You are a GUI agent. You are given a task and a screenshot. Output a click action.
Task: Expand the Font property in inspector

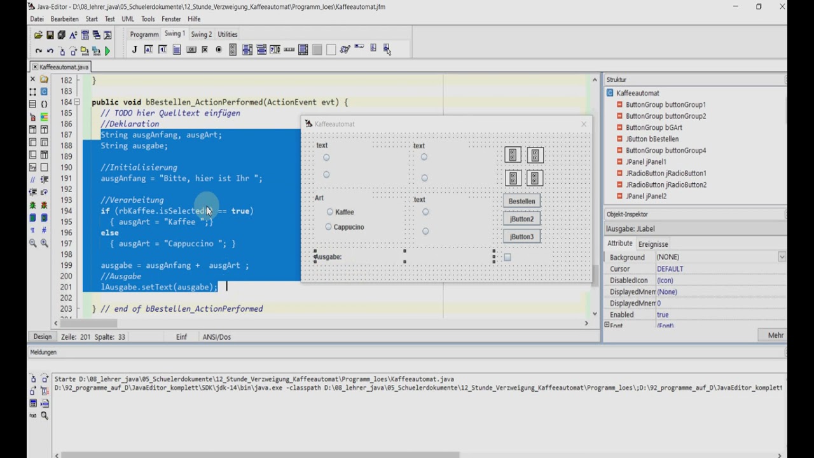tap(607, 324)
